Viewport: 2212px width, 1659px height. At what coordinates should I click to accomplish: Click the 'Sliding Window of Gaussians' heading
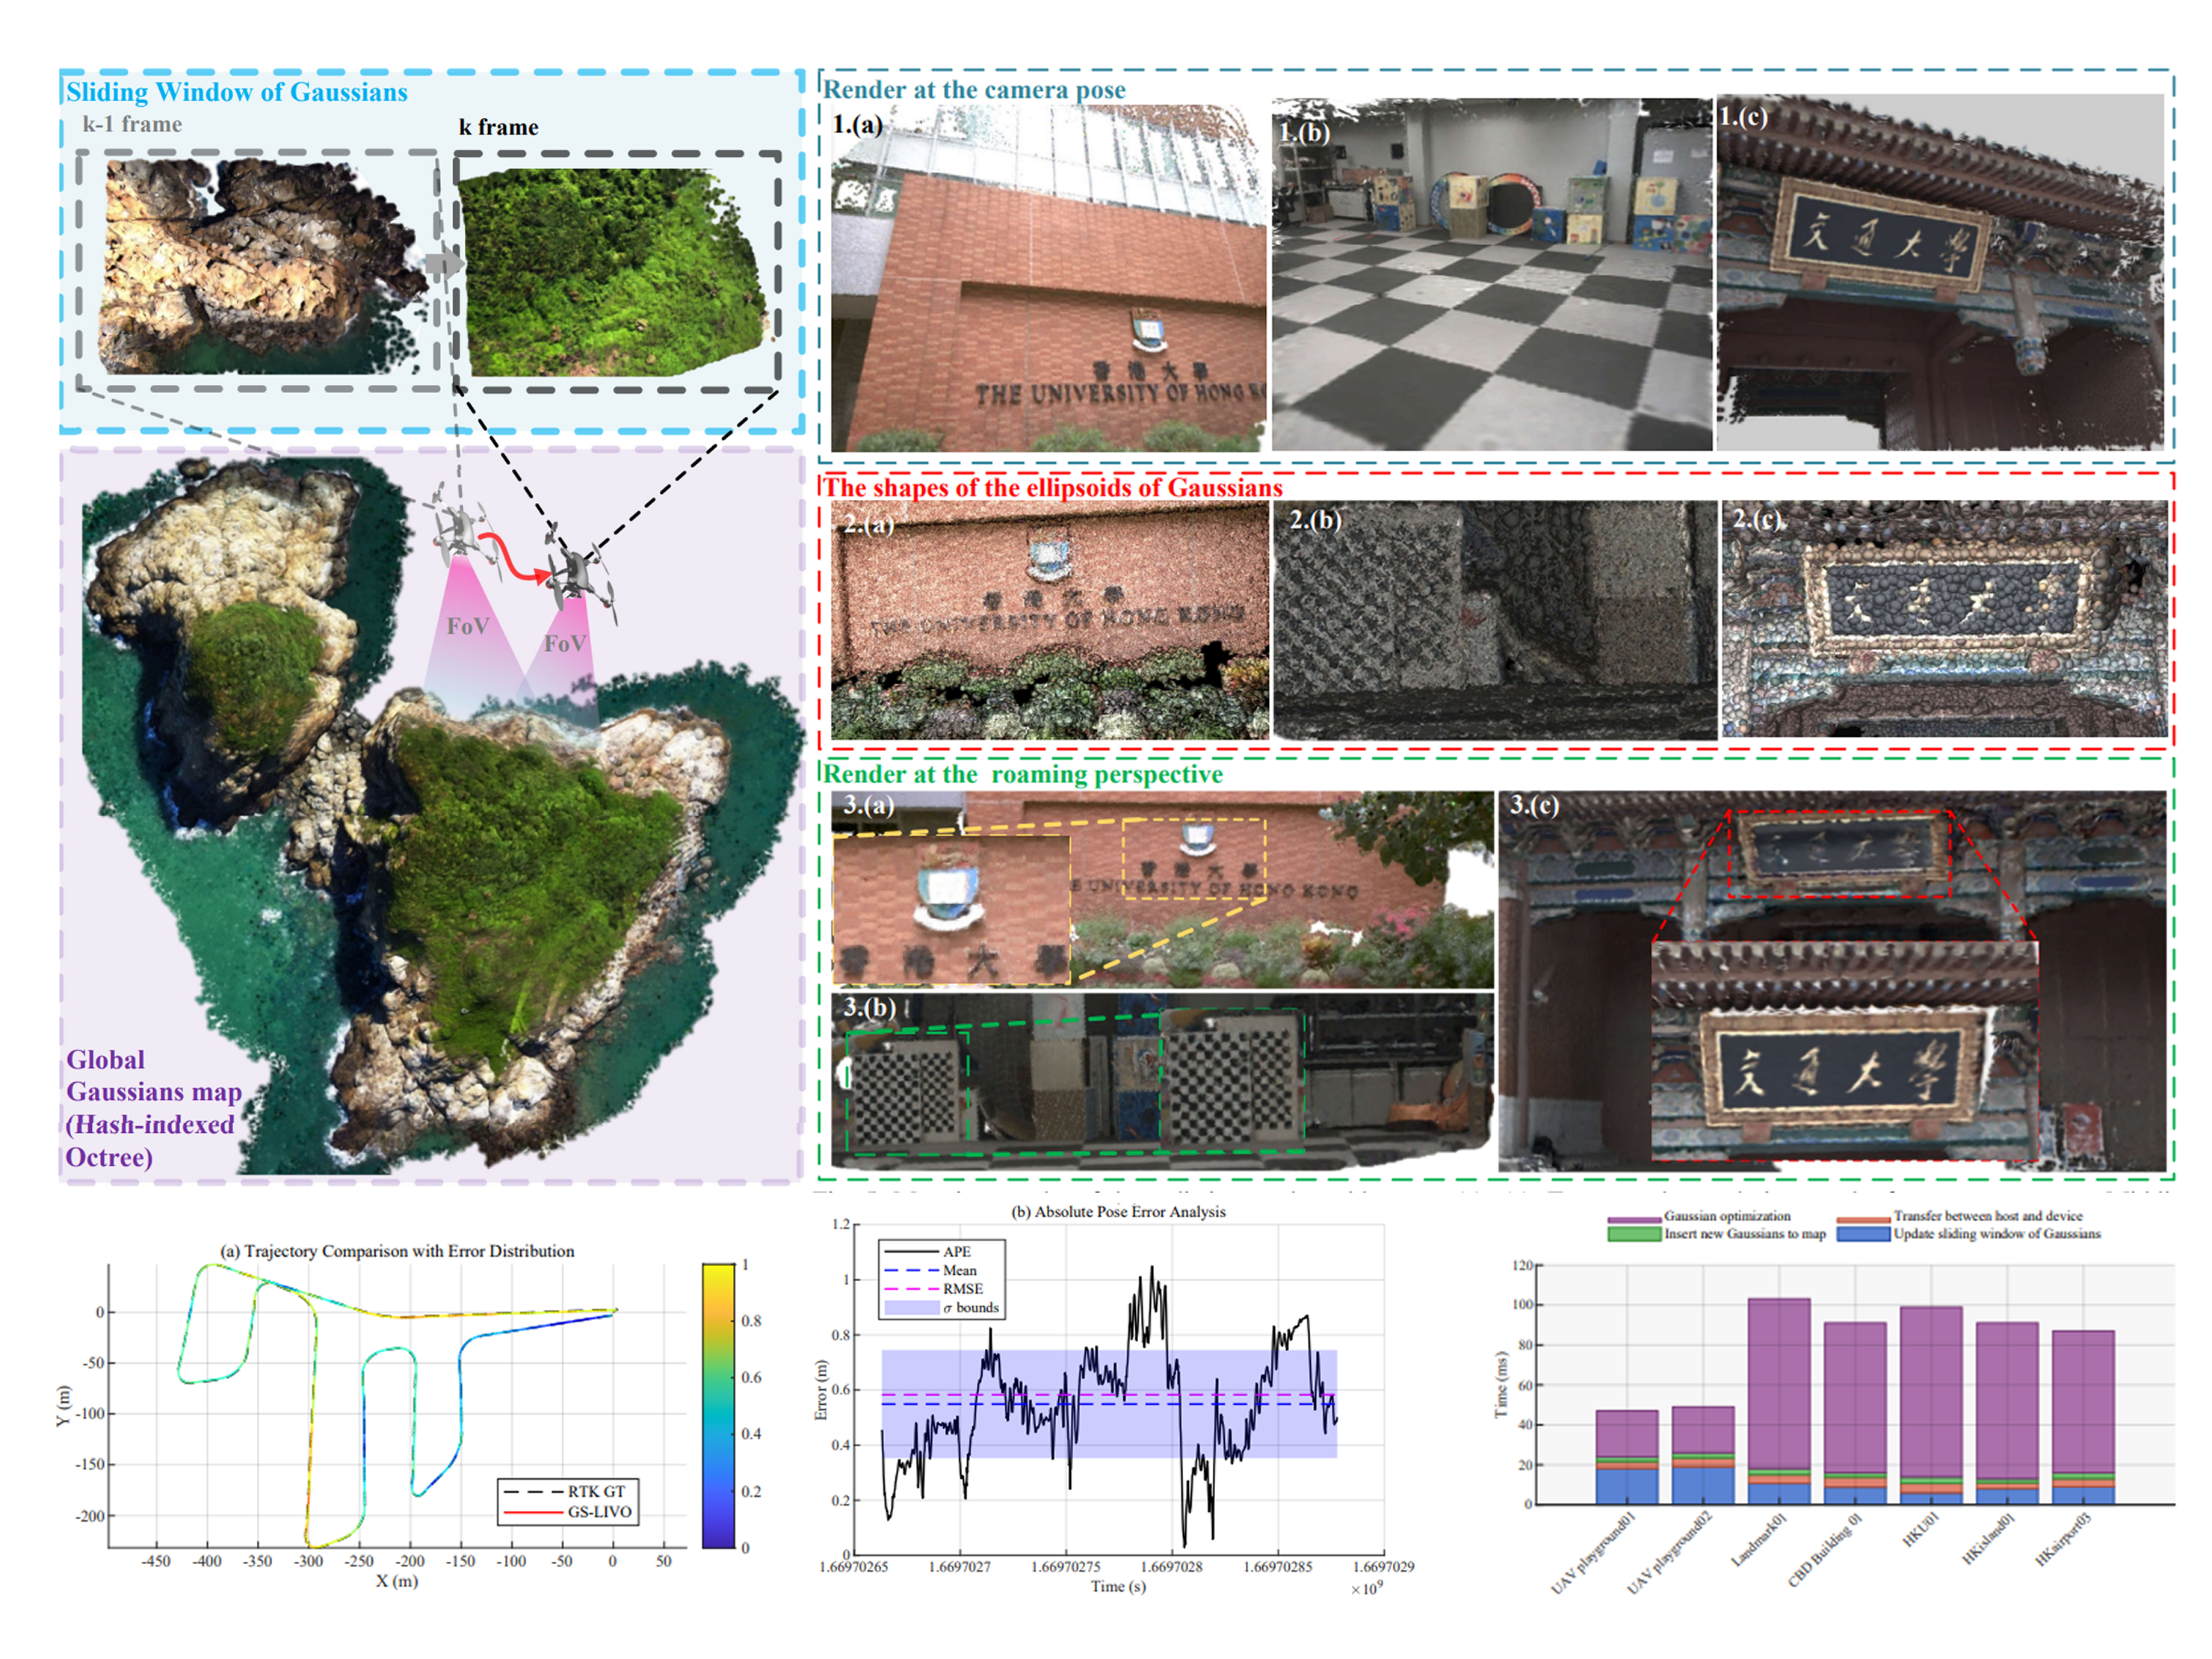coord(237,92)
